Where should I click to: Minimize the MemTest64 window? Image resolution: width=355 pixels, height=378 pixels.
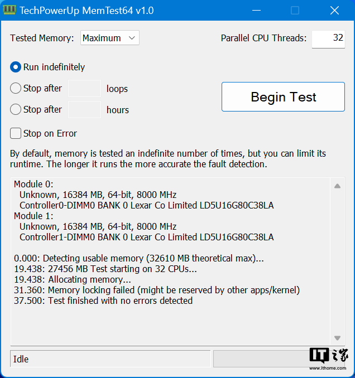tap(256, 11)
